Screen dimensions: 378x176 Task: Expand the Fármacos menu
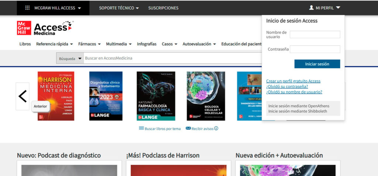pyautogui.click(x=89, y=44)
